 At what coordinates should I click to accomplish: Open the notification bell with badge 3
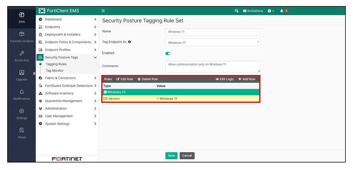[x=284, y=11]
